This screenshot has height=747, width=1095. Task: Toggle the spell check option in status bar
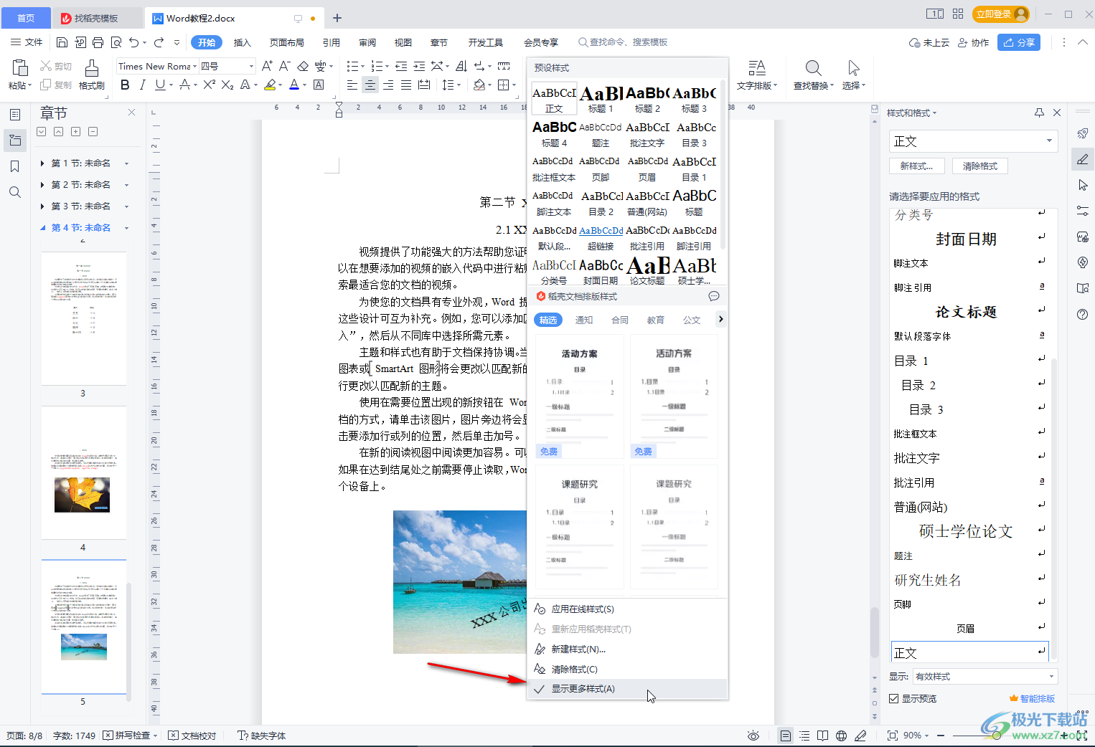point(129,736)
